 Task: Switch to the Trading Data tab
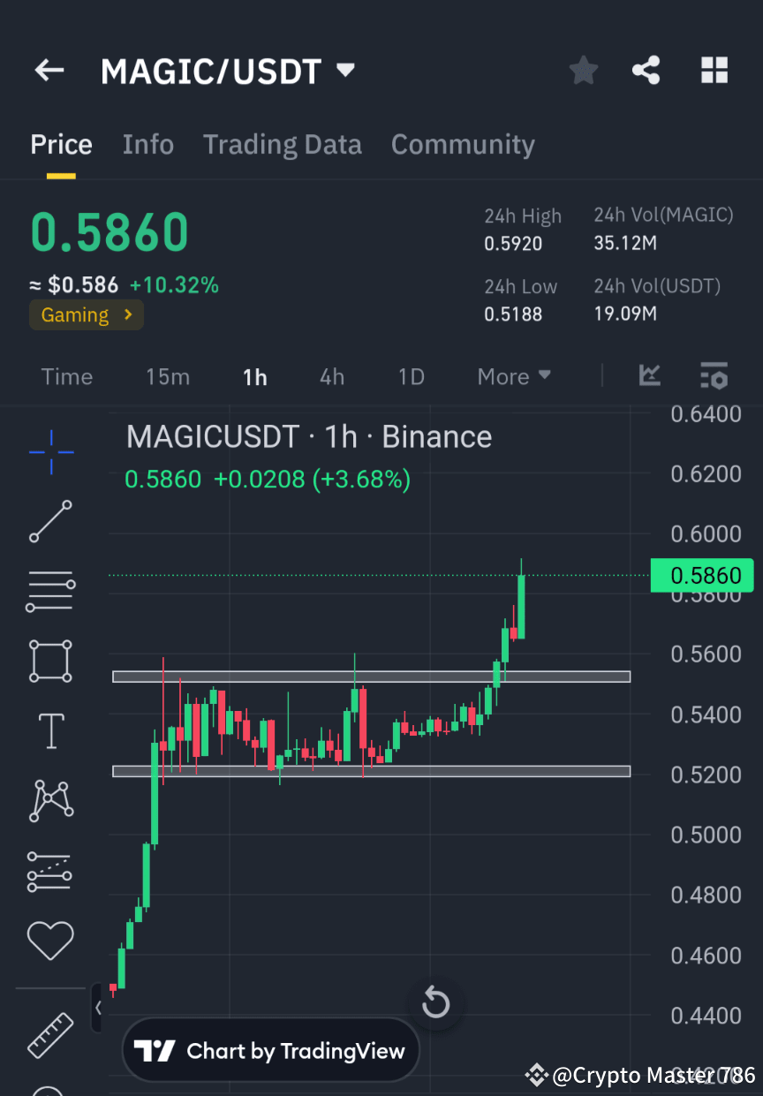[283, 144]
